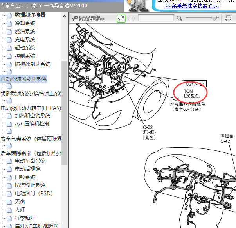
Task: Open 行李箱灯 tree item
Action: coord(25,218)
